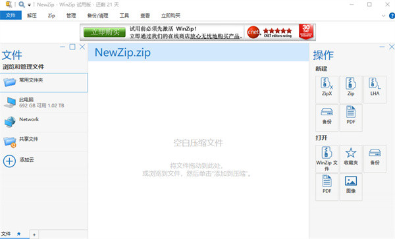This screenshot has height=239, width=395.
Task: Open an image (图像)
Action: click(x=351, y=187)
